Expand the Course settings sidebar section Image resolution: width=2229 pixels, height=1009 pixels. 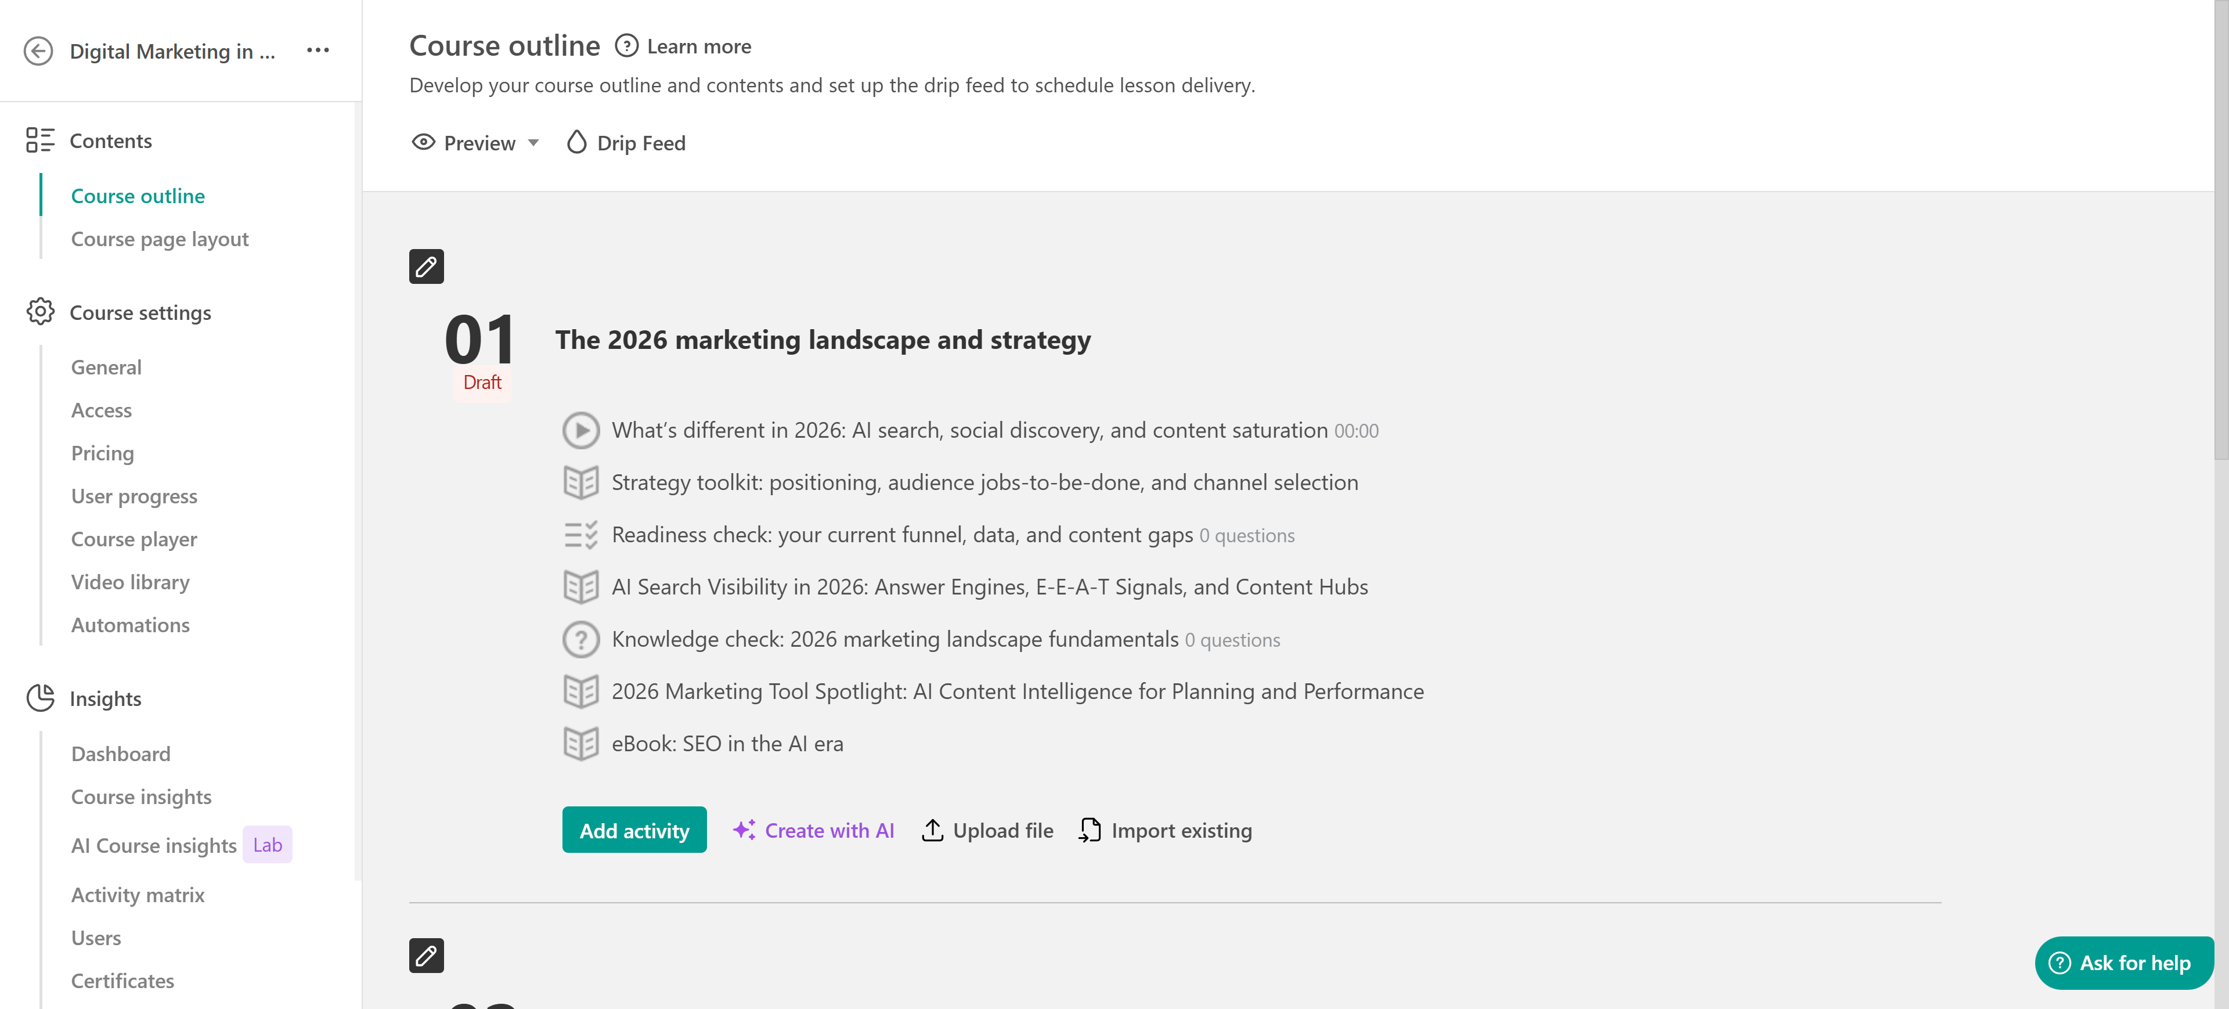coord(140,312)
